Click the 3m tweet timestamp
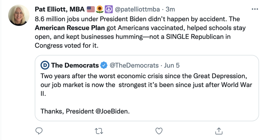The image size is (265, 140). pyautogui.click(x=170, y=10)
